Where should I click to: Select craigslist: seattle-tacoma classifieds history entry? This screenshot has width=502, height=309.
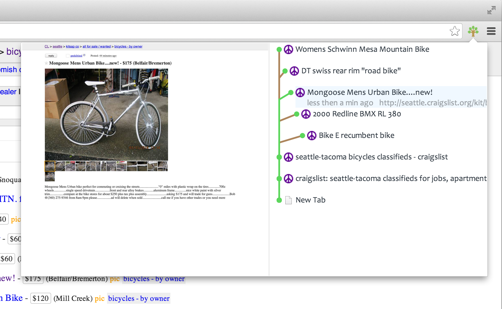[391, 179]
